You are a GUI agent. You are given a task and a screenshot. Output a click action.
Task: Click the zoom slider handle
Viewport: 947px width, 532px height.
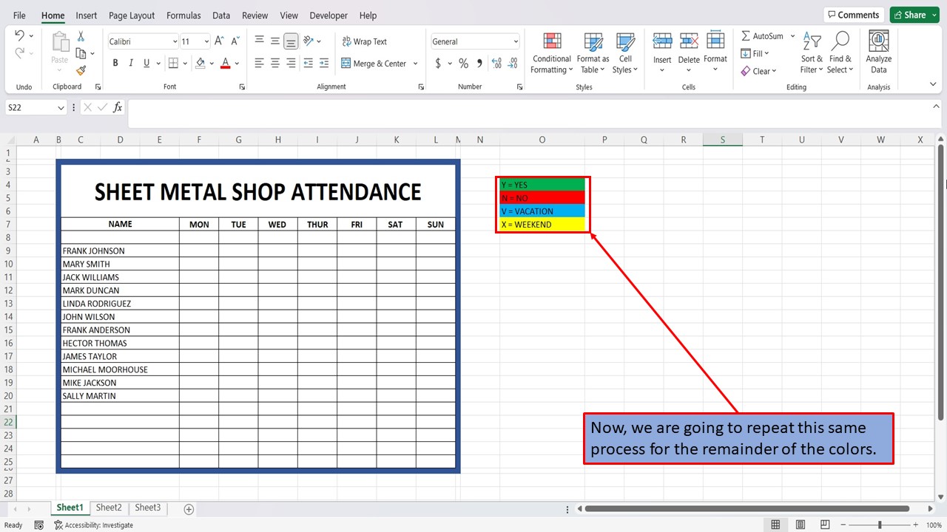pos(880,525)
